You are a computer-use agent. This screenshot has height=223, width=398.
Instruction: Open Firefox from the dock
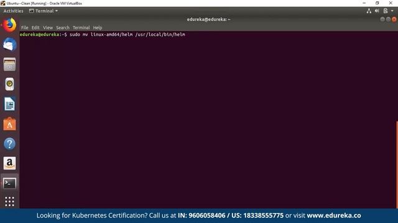coord(10,25)
